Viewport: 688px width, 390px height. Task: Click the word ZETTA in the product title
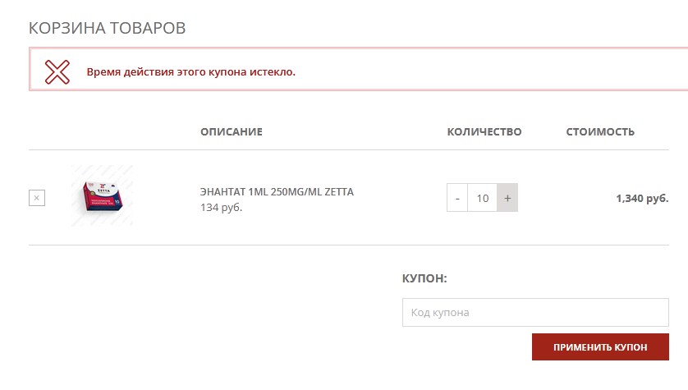coord(338,192)
